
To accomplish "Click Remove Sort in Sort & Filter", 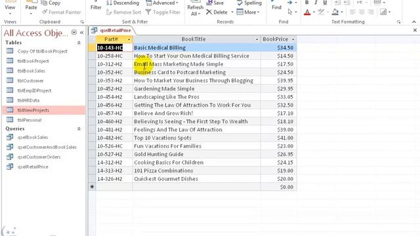I will click(x=123, y=12).
